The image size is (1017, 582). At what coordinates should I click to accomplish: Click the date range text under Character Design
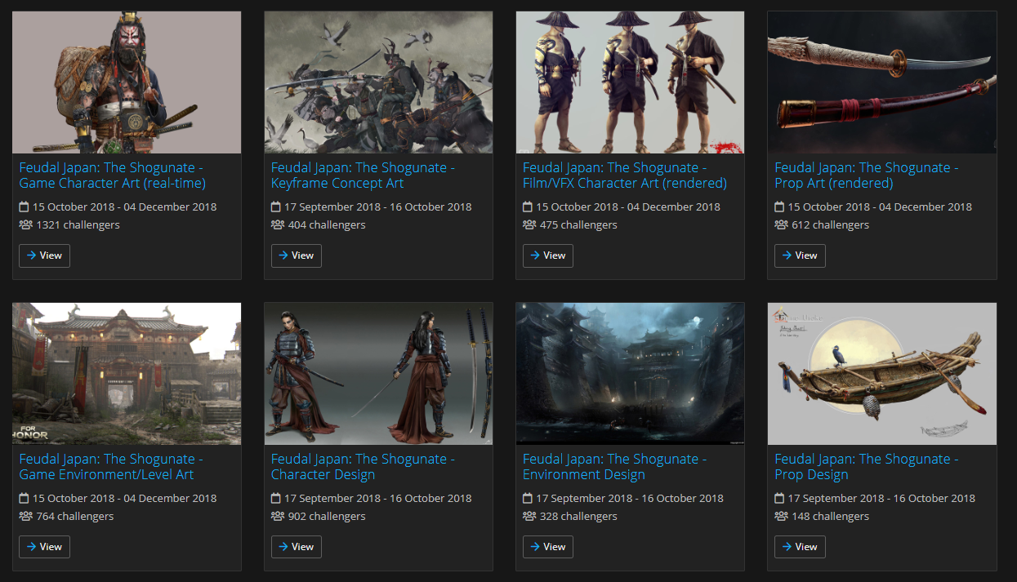(x=378, y=498)
